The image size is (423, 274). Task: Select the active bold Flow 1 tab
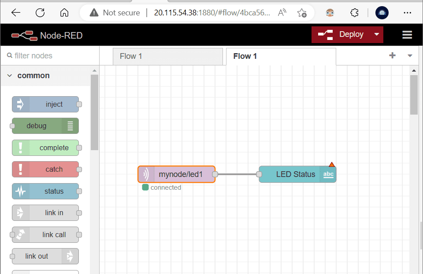281,57
